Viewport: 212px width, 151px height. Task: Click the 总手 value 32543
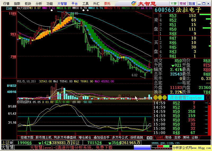click(x=176, y=74)
